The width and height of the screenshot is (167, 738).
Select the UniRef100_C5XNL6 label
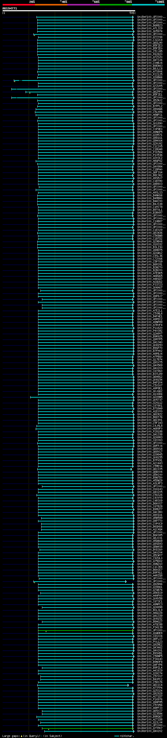pyautogui.click(x=150, y=314)
